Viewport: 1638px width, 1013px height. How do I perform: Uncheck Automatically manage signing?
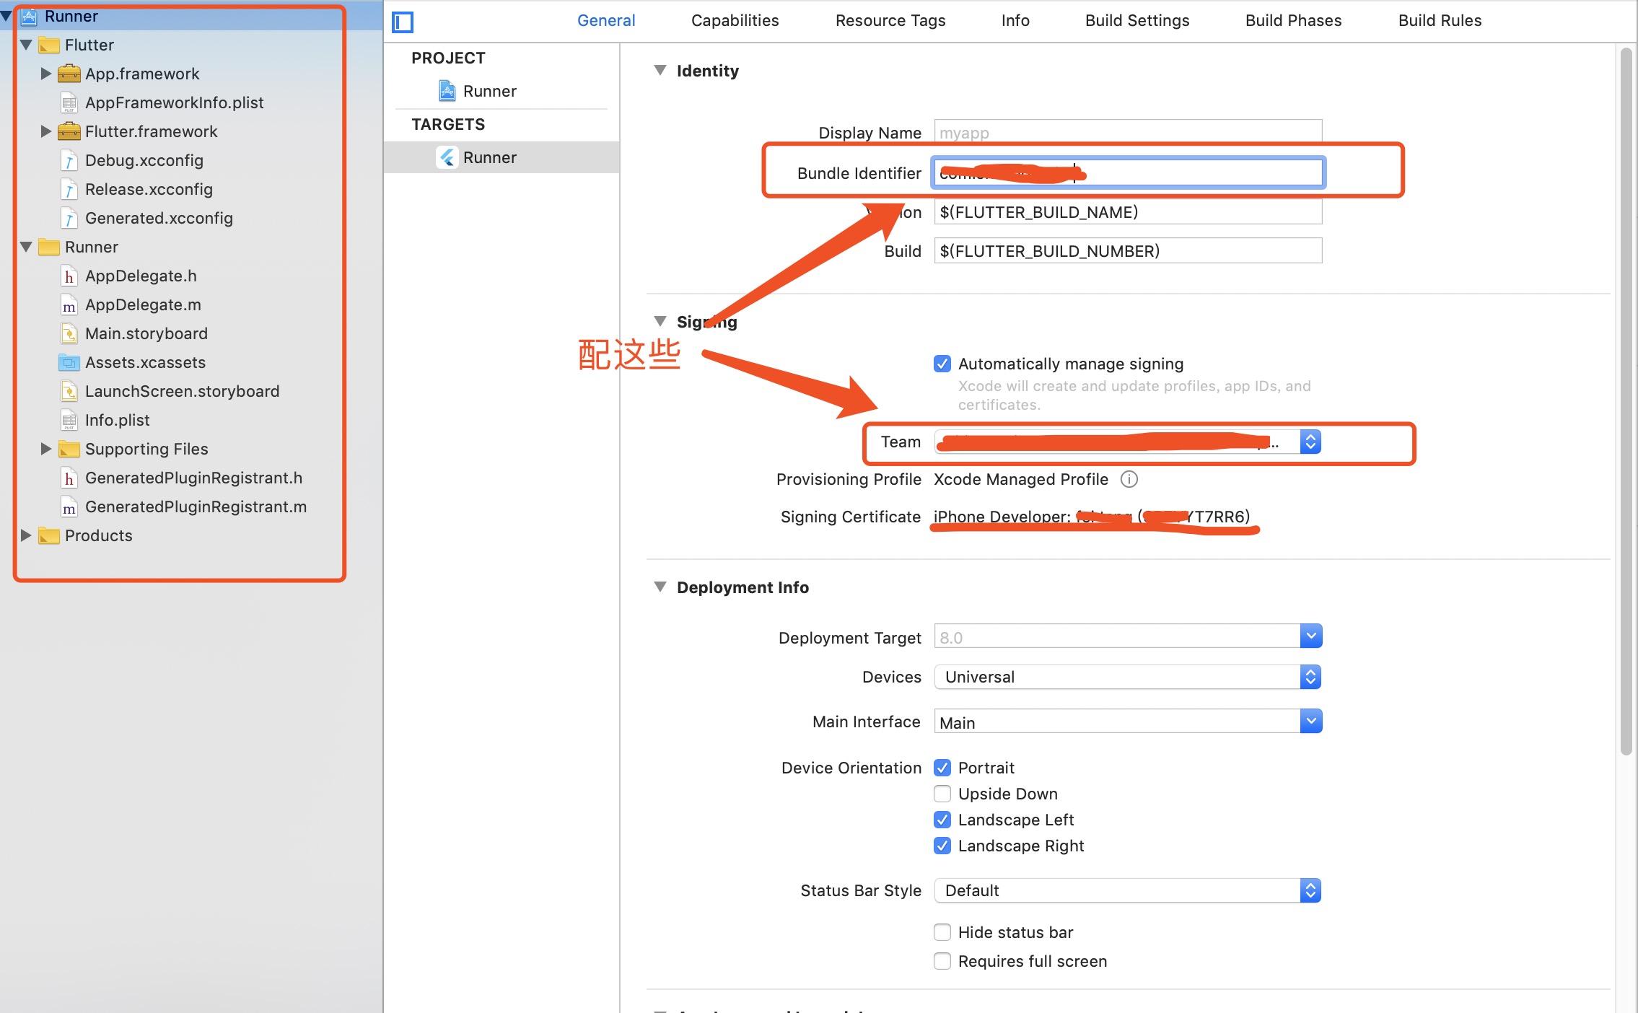(942, 364)
